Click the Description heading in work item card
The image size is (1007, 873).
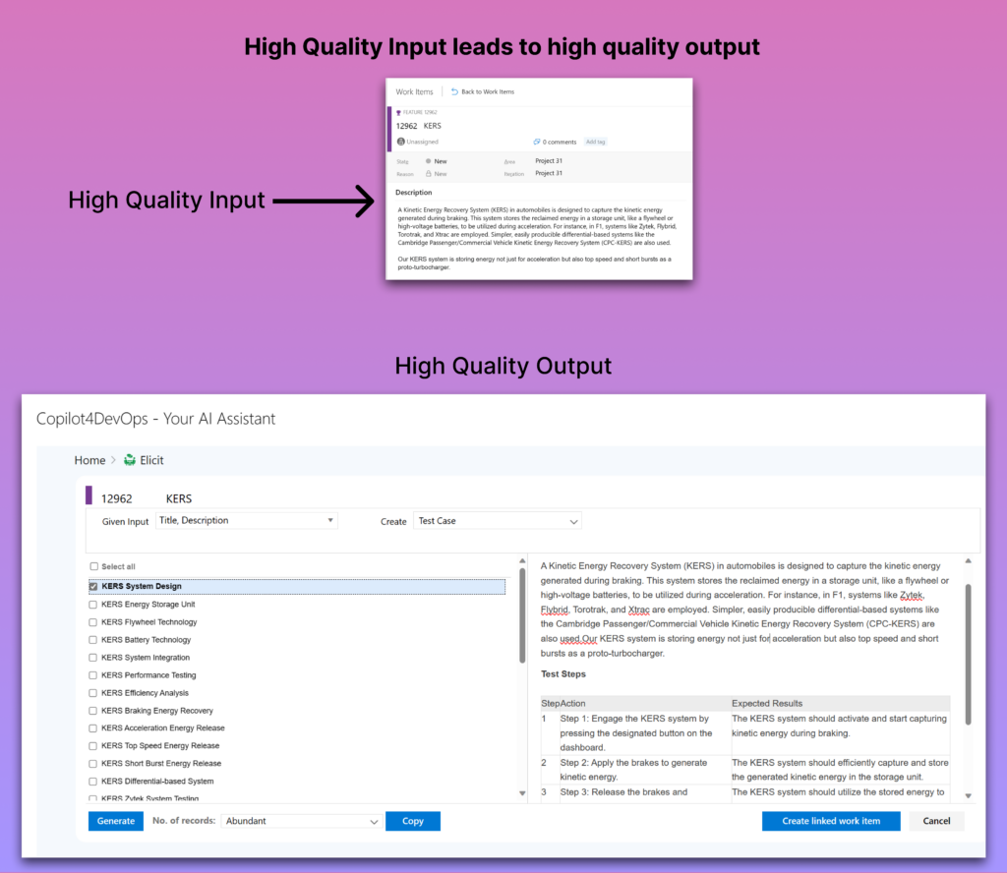(414, 193)
